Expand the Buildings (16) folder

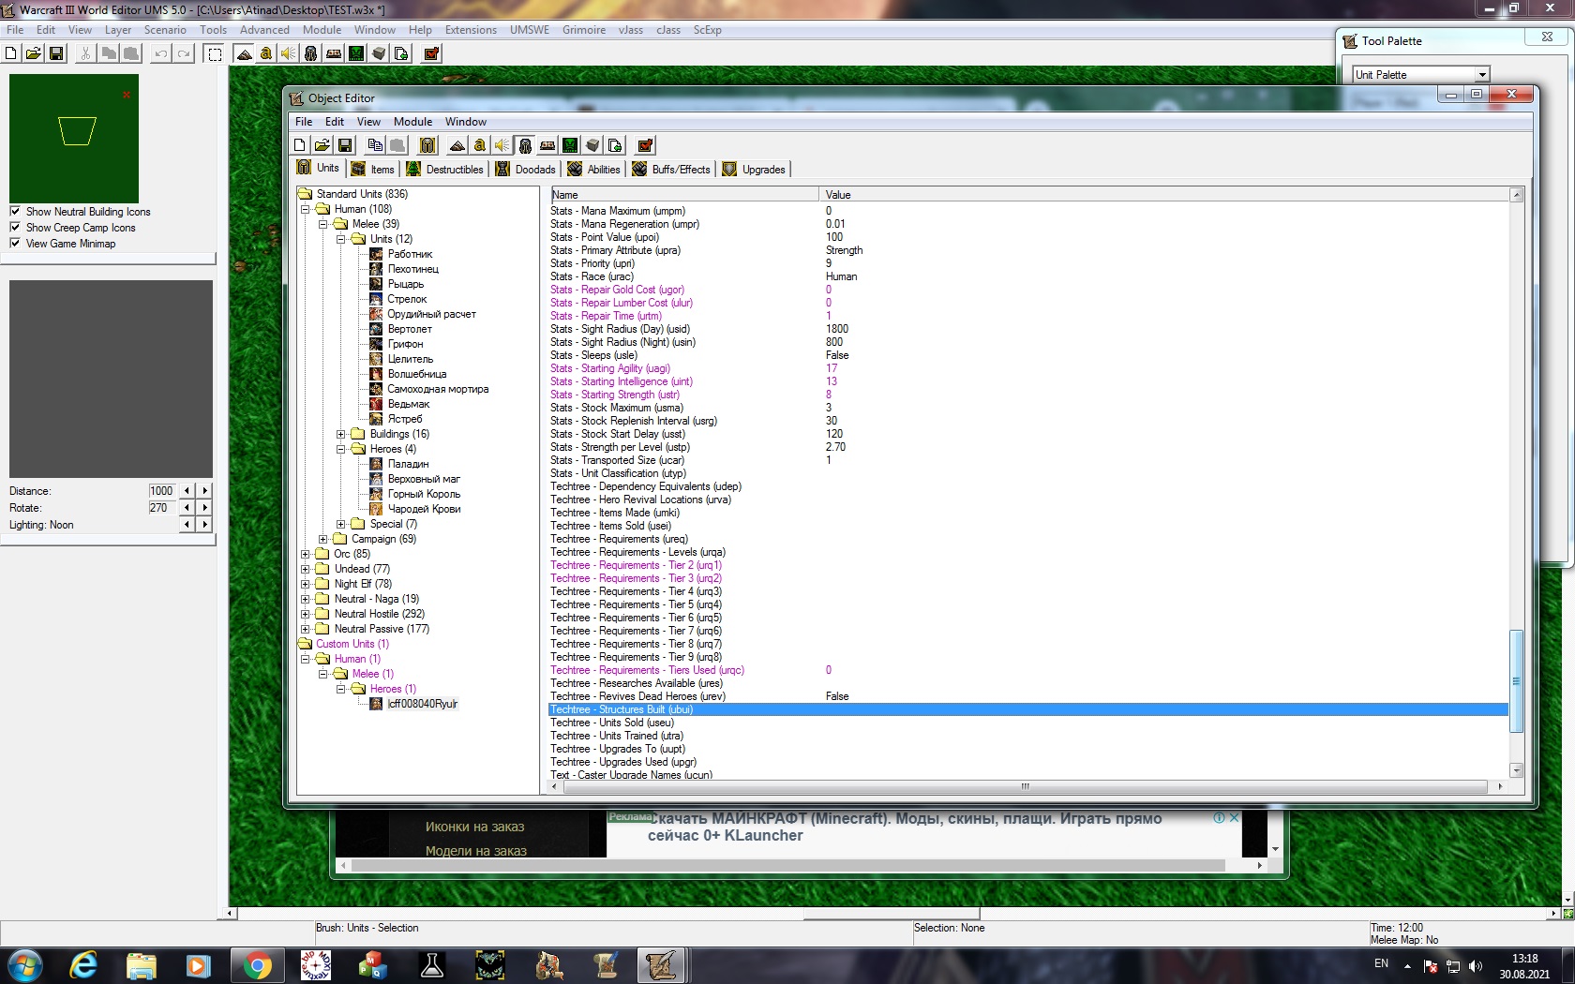click(x=340, y=434)
